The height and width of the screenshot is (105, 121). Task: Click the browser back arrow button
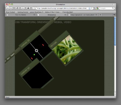click(x=8, y=8)
